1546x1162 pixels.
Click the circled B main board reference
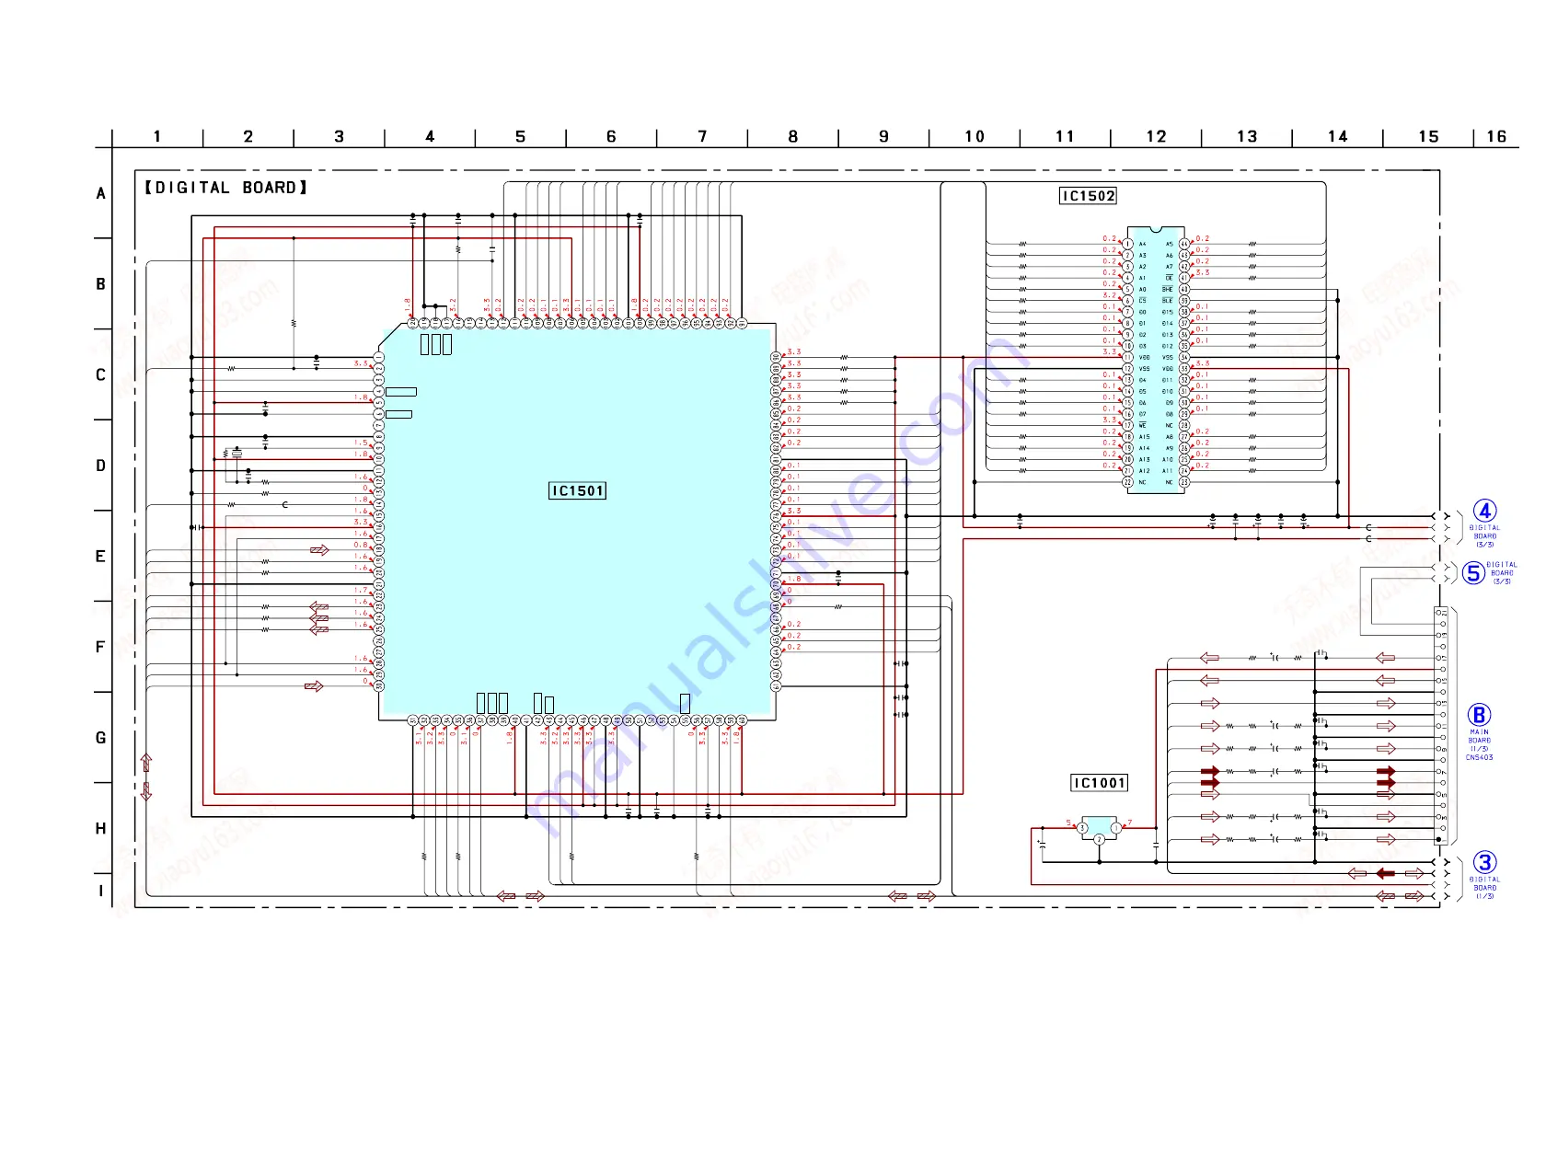pos(1479,715)
